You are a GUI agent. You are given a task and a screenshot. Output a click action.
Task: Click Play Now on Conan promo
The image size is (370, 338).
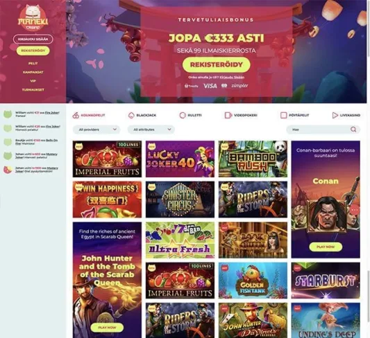326,247
